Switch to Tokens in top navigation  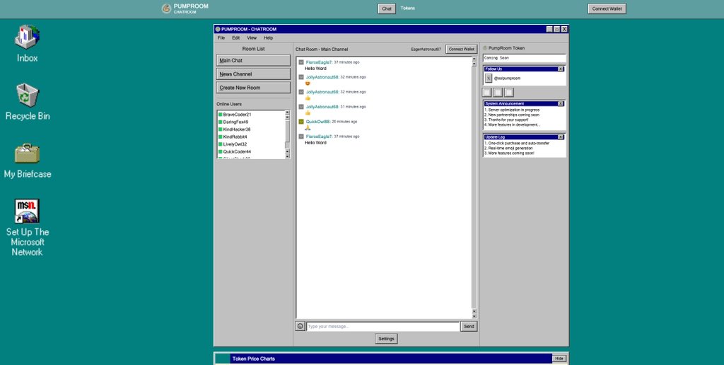pos(408,8)
